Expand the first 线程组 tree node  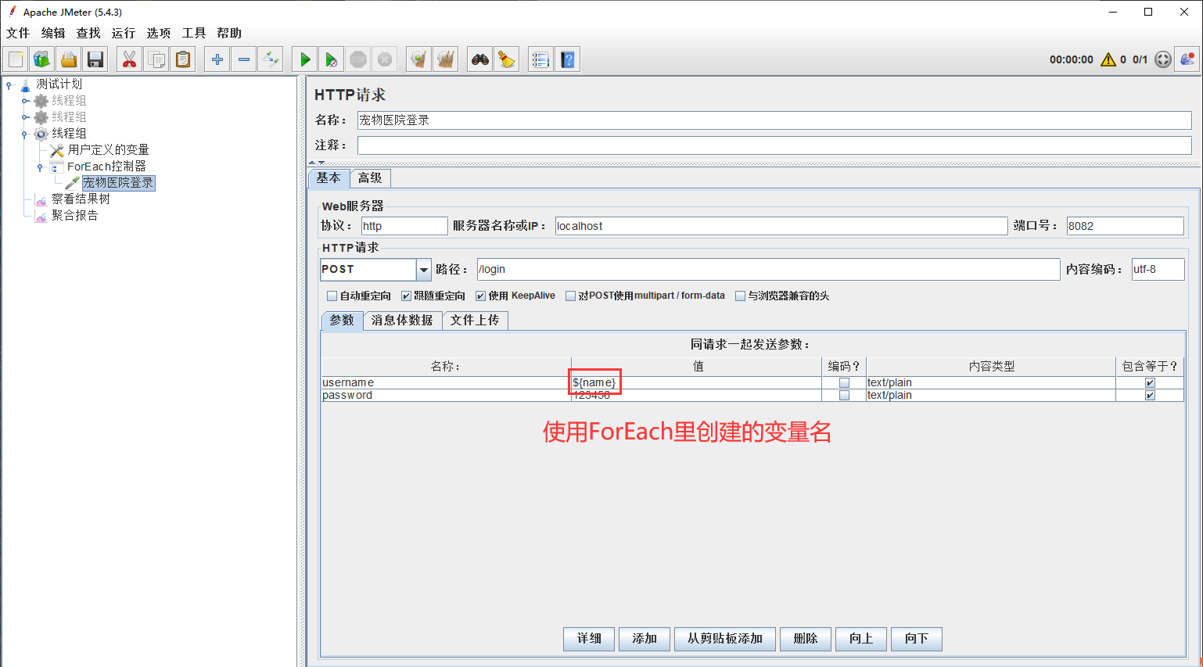tap(25, 101)
